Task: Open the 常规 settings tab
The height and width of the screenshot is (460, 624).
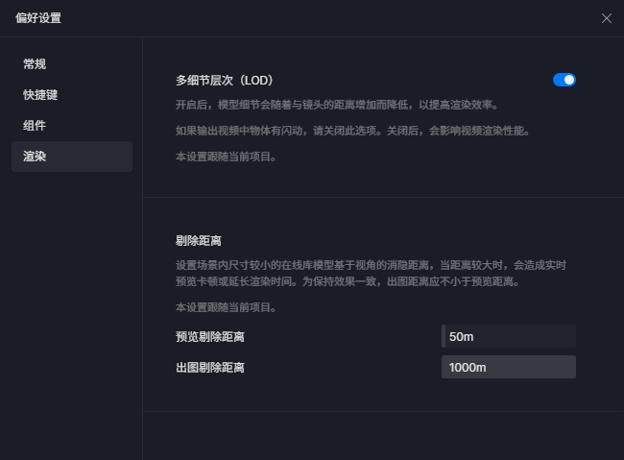Action: click(35, 64)
